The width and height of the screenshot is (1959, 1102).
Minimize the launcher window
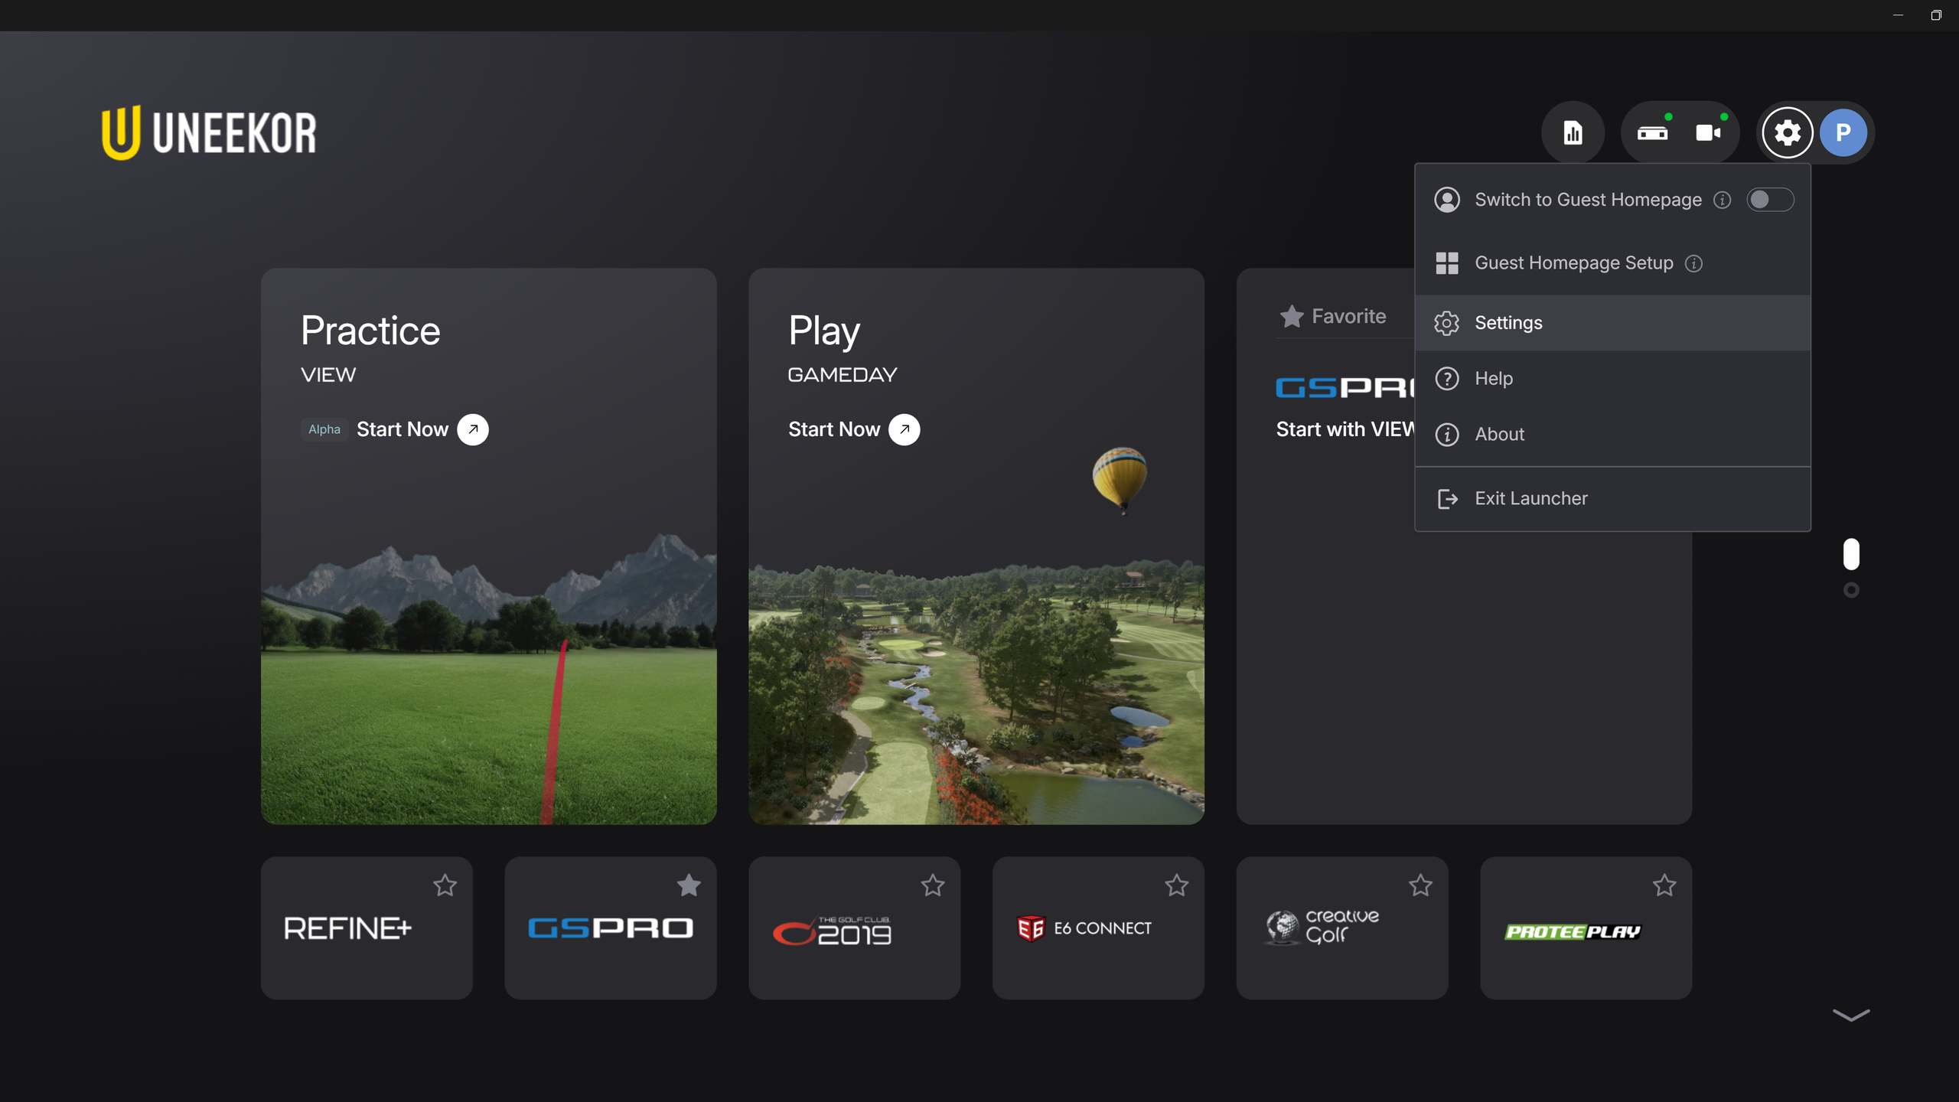click(x=1898, y=15)
